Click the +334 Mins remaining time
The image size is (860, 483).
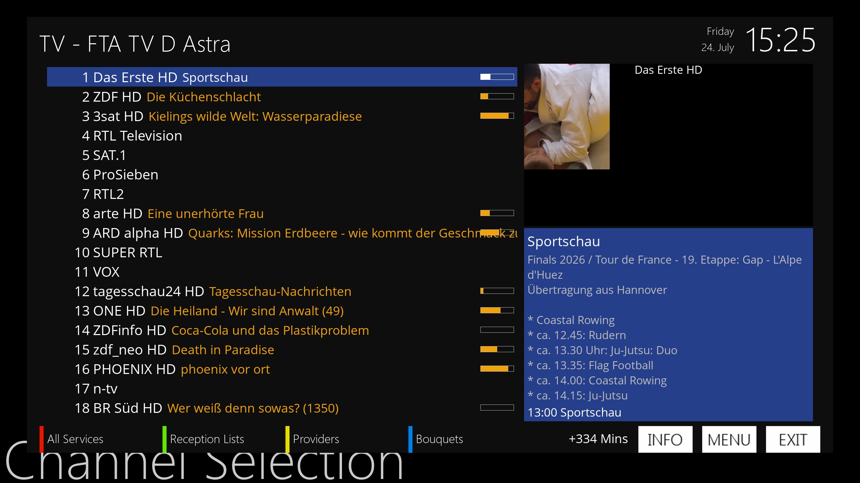[x=598, y=439]
